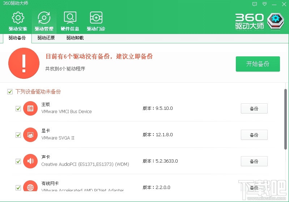The height and width of the screenshot is (202, 289).
Task: Click the 有线网卡 globe icon
Action: 30,186
